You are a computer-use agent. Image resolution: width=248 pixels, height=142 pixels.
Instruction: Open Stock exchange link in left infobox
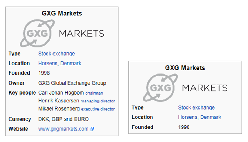click(x=56, y=54)
